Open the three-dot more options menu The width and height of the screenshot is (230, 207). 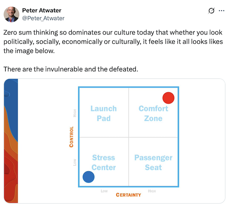[222, 11]
